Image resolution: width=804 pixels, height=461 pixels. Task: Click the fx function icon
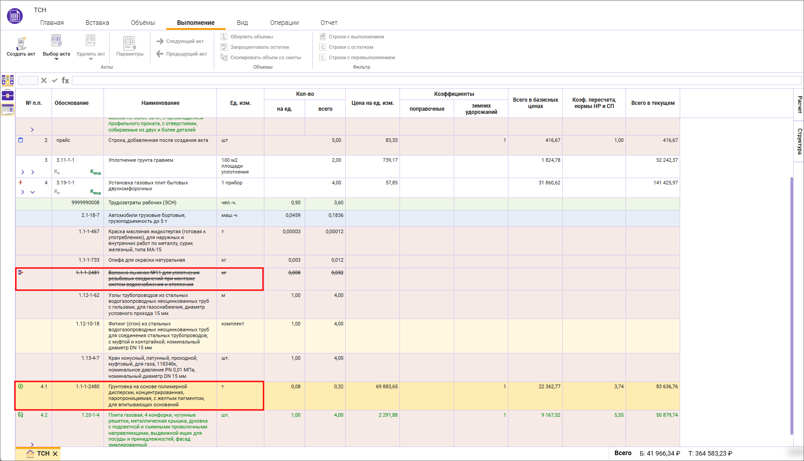coord(66,80)
